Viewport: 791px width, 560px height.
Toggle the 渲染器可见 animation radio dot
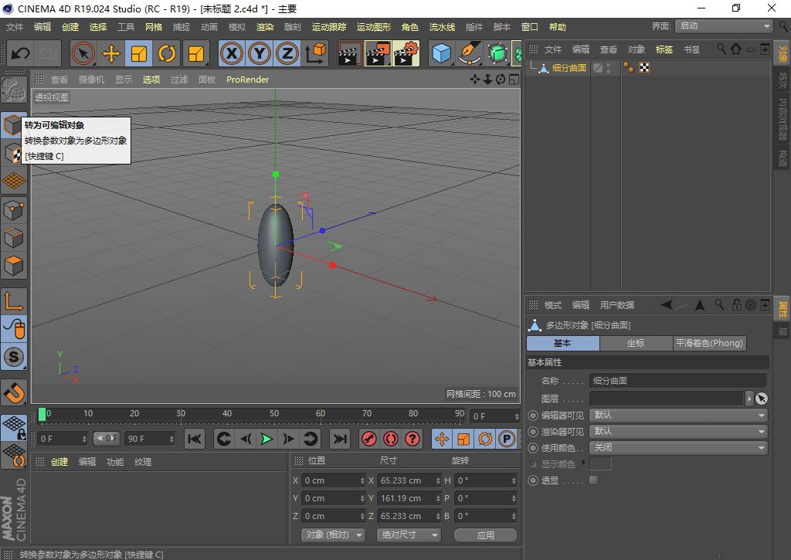[x=533, y=432]
